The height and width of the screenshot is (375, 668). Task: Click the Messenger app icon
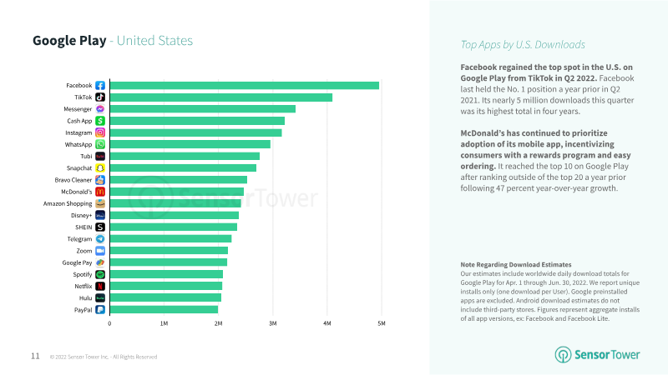click(100, 109)
